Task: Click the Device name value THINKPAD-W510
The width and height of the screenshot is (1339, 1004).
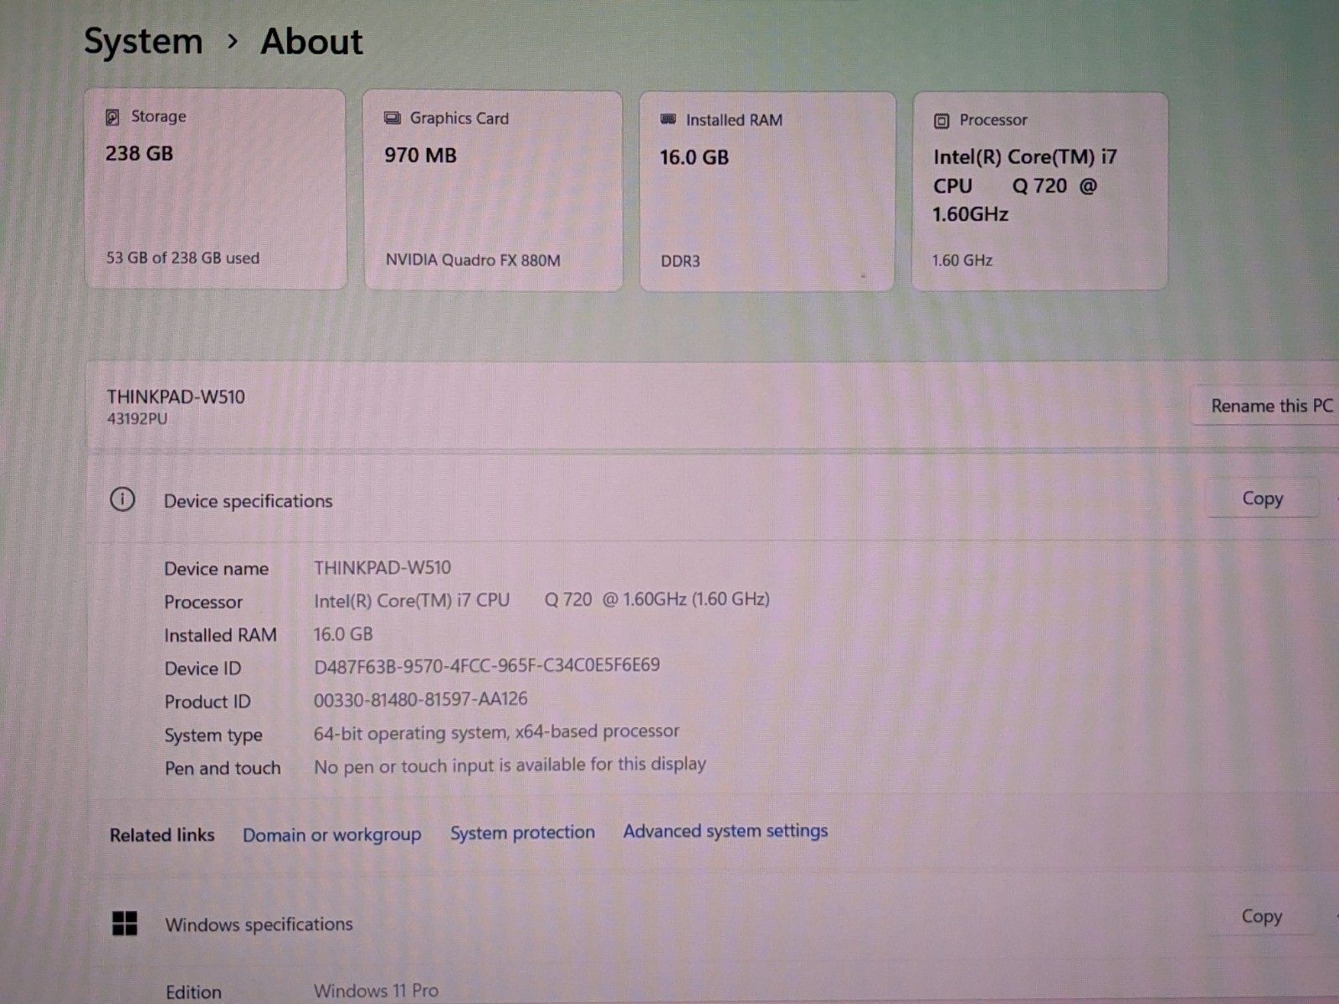Action: tap(382, 567)
